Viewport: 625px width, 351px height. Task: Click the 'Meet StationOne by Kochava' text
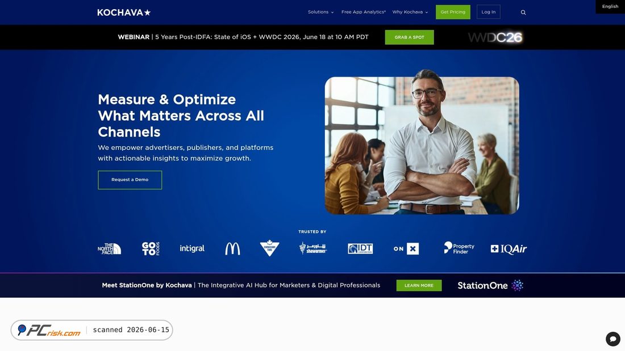pyautogui.click(x=147, y=285)
